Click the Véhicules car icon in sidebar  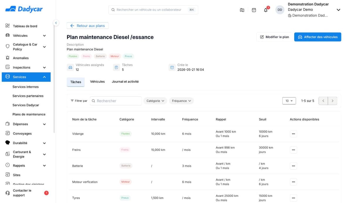8,35
